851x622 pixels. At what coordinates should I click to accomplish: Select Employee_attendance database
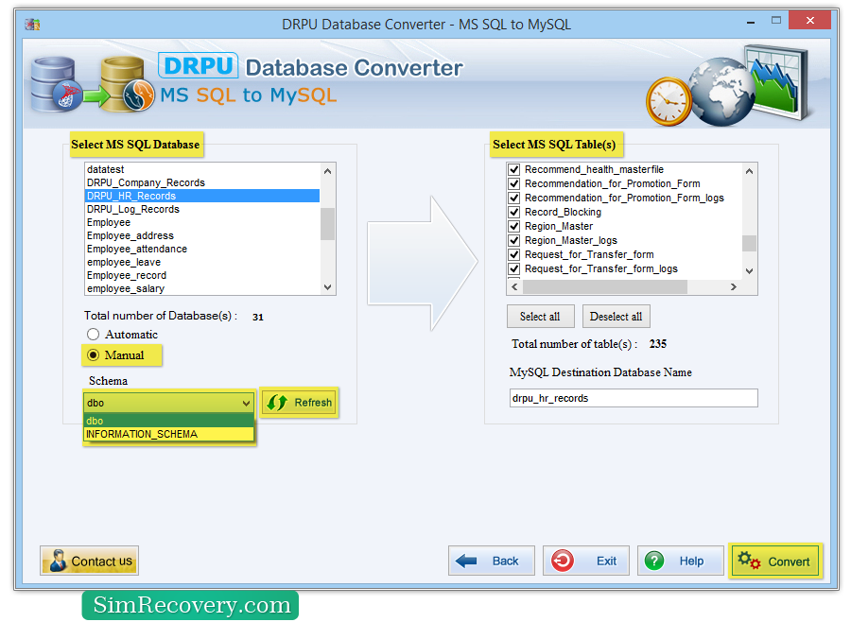point(202,249)
